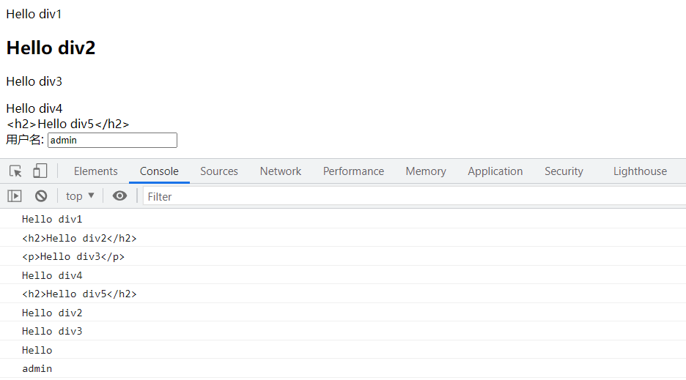The height and width of the screenshot is (380, 686).
Task: Clear console with the ban icon
Action: 41,196
